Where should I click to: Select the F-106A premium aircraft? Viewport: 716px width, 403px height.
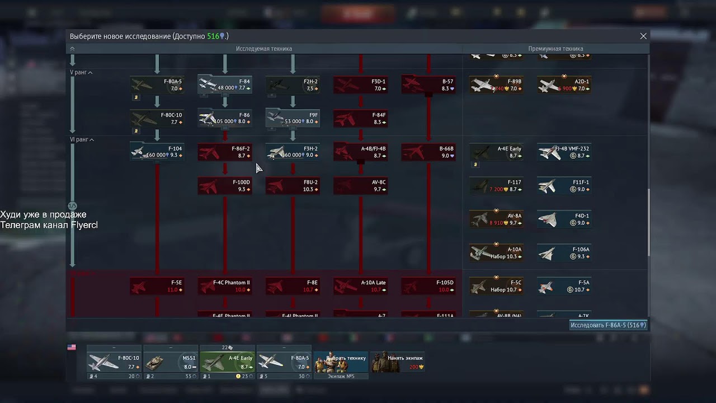point(564,253)
